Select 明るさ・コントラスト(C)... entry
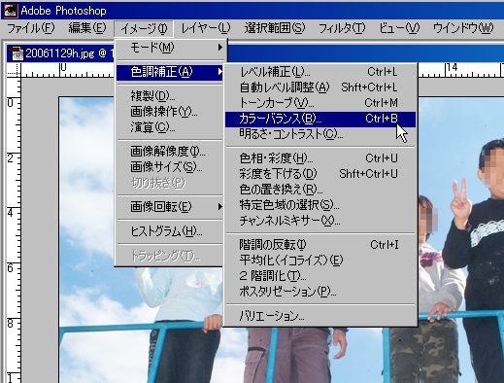The image size is (504, 383). pyautogui.click(x=319, y=134)
